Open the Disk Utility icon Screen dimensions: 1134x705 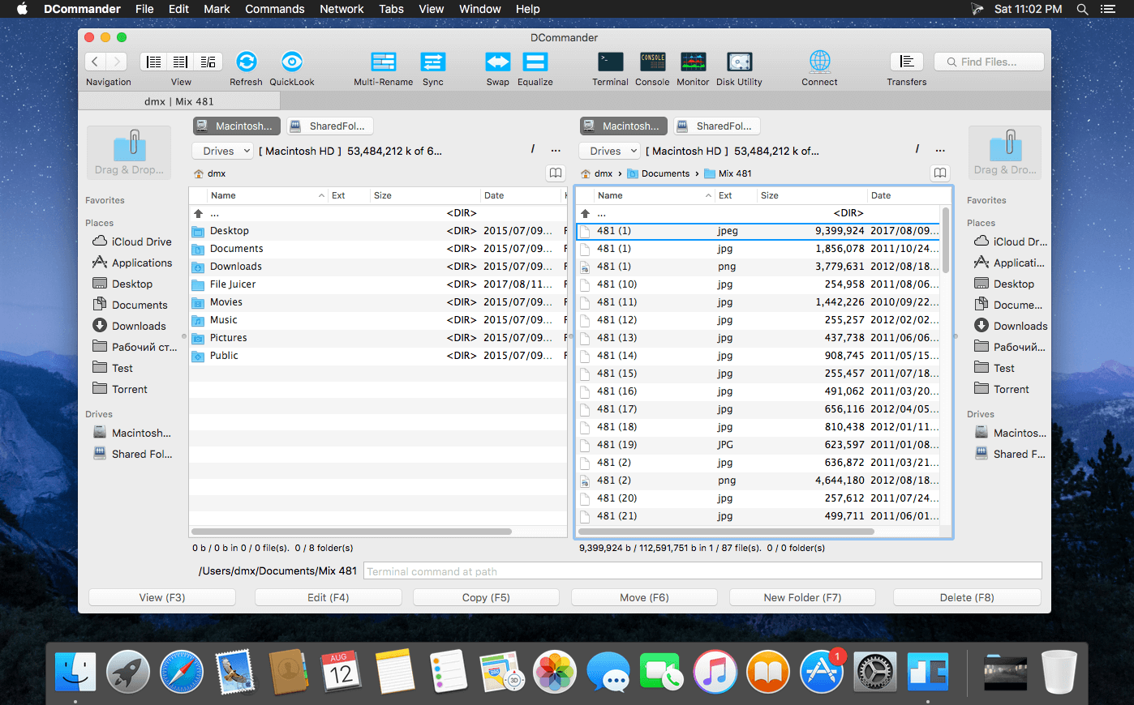click(740, 62)
